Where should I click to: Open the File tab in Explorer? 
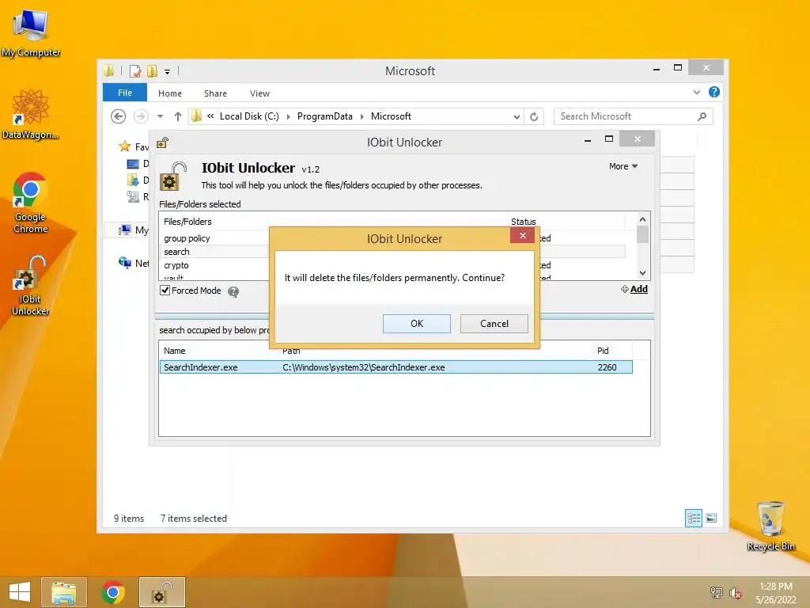(125, 93)
